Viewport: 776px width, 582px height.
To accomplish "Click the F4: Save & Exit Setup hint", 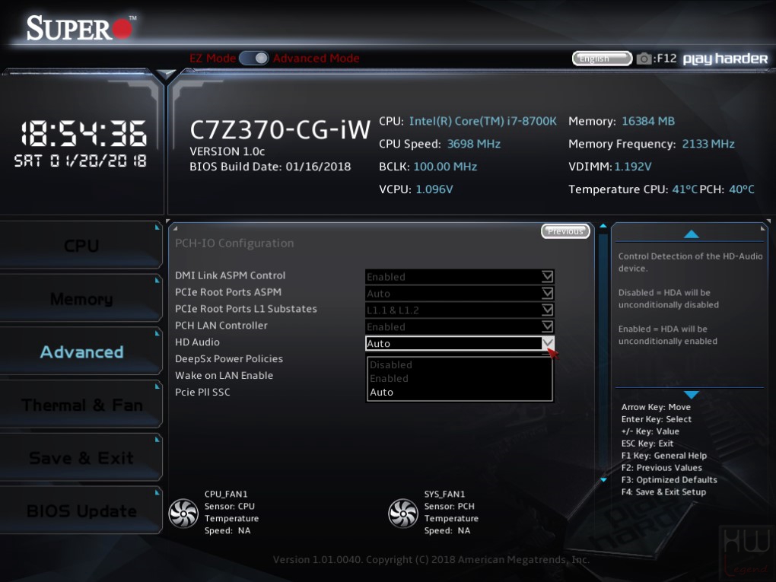I will pos(663,492).
